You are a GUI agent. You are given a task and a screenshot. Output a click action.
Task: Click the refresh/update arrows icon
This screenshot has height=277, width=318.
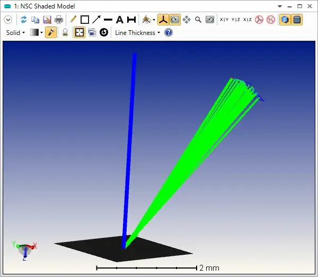[x=24, y=20]
